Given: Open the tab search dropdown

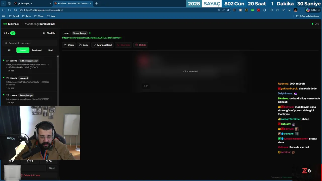Looking at the screenshot, I should click(3, 4).
